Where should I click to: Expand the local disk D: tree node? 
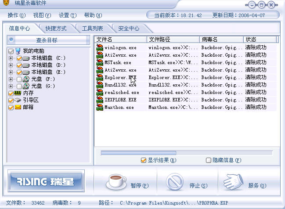click(11, 65)
